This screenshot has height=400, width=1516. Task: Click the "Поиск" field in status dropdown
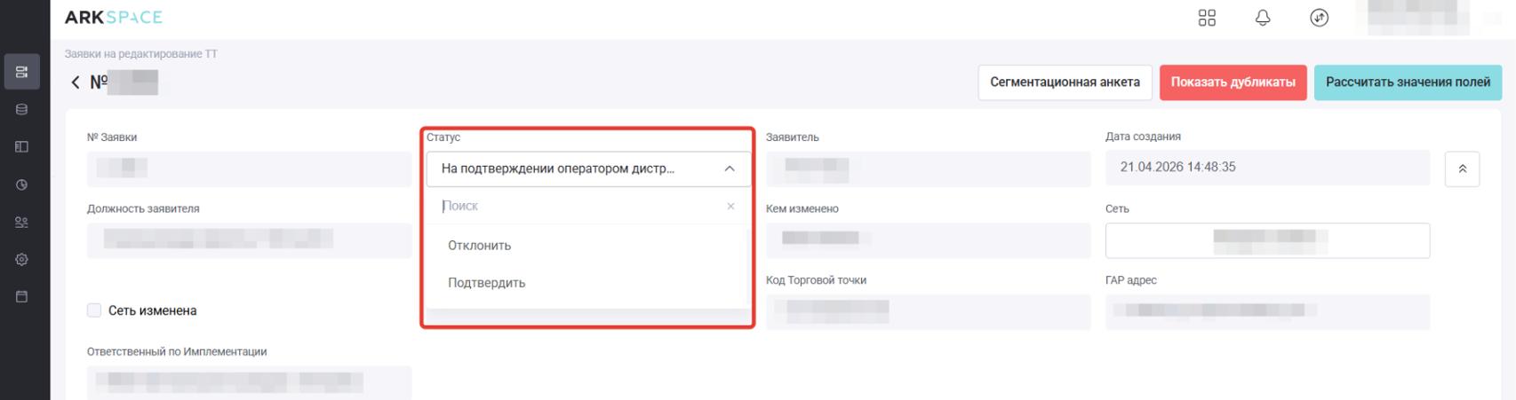(x=578, y=206)
